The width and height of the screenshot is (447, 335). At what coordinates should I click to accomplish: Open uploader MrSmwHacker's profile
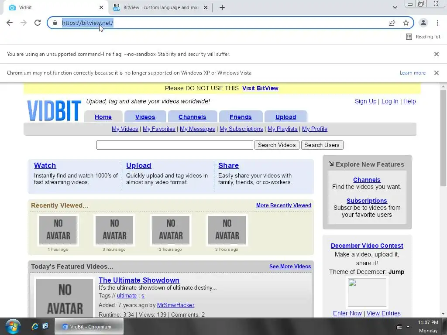(175, 305)
